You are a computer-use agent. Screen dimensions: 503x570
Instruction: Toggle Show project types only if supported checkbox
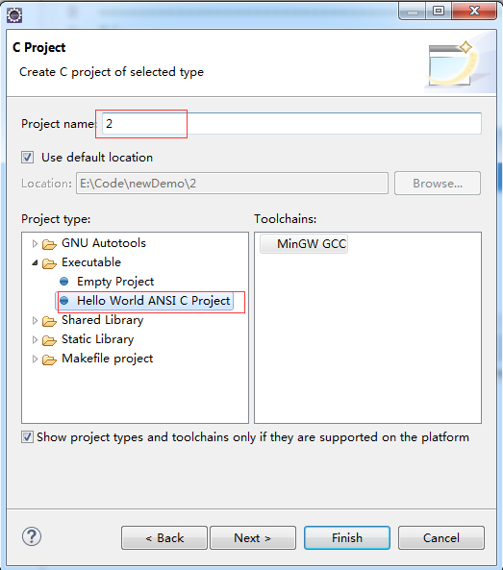tap(27, 437)
